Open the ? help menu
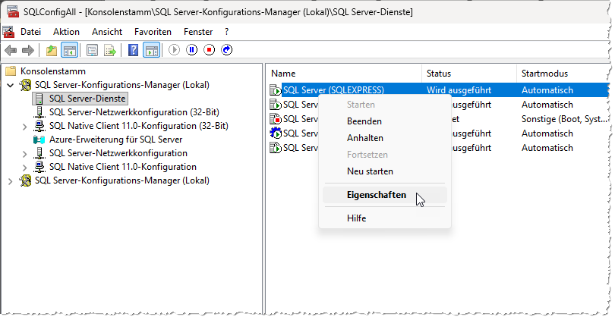This screenshot has height=320, width=615. (227, 32)
